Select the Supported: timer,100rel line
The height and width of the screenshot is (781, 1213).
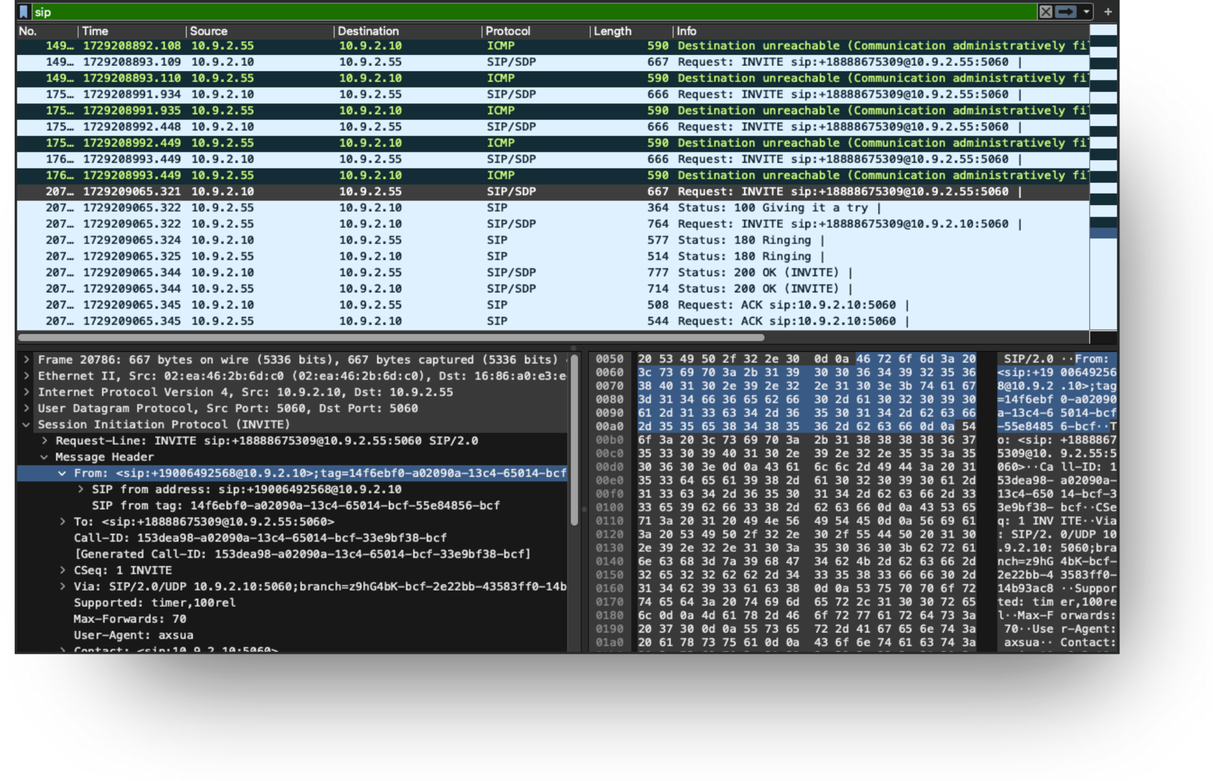click(x=292, y=602)
